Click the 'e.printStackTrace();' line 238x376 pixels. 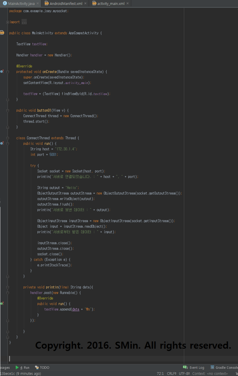55,265
